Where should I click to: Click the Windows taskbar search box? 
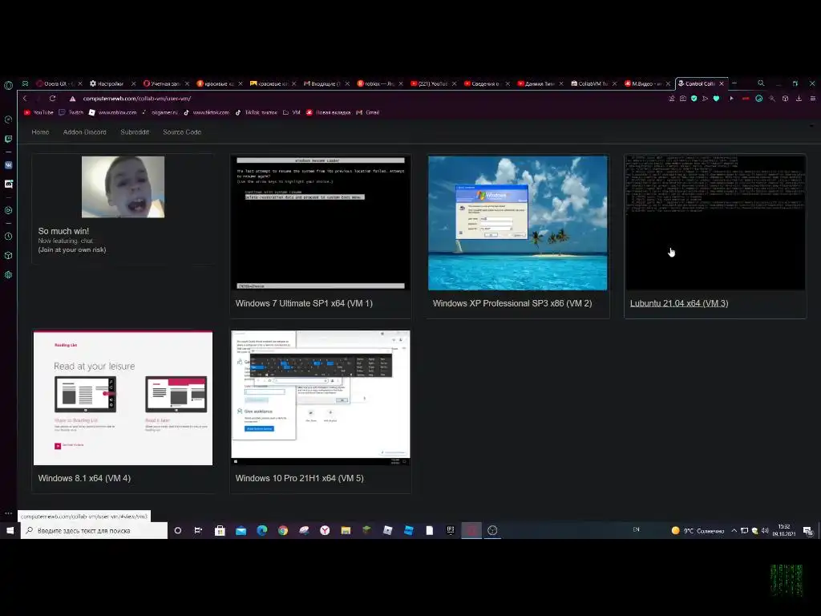coord(95,531)
